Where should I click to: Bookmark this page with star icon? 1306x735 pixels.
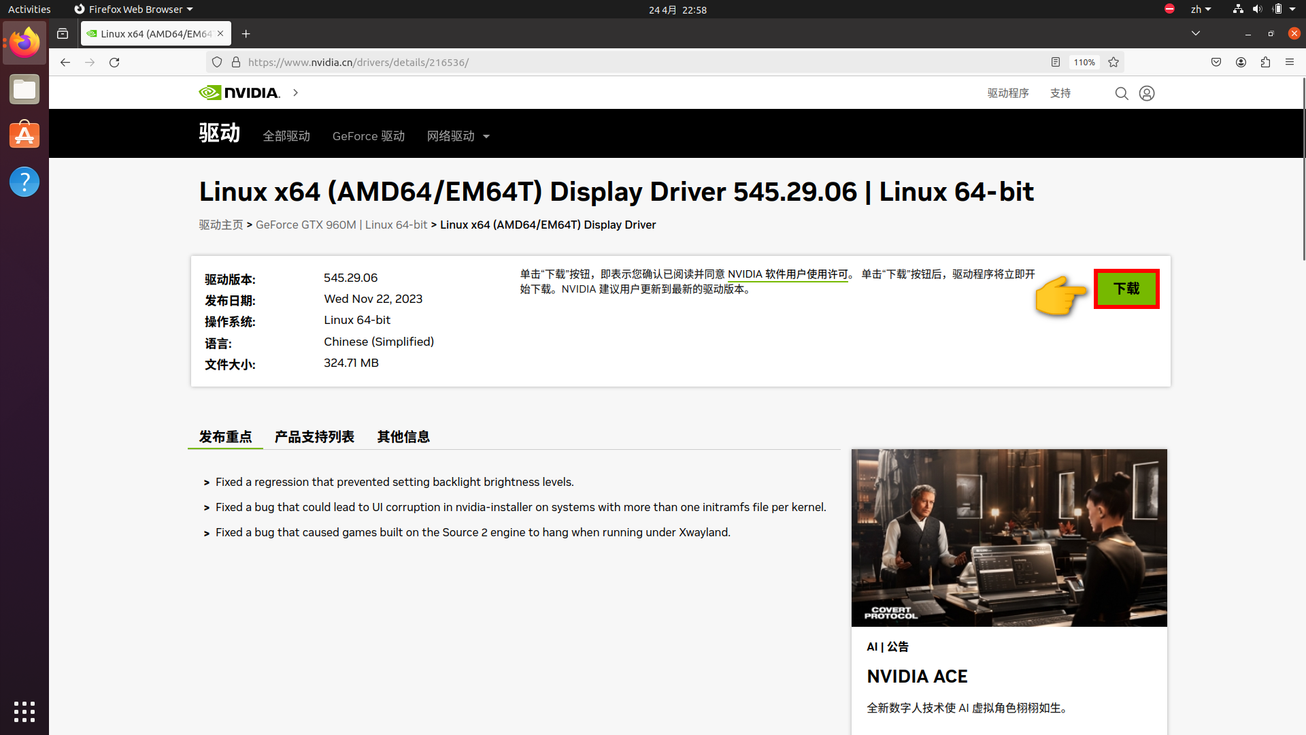click(1114, 63)
